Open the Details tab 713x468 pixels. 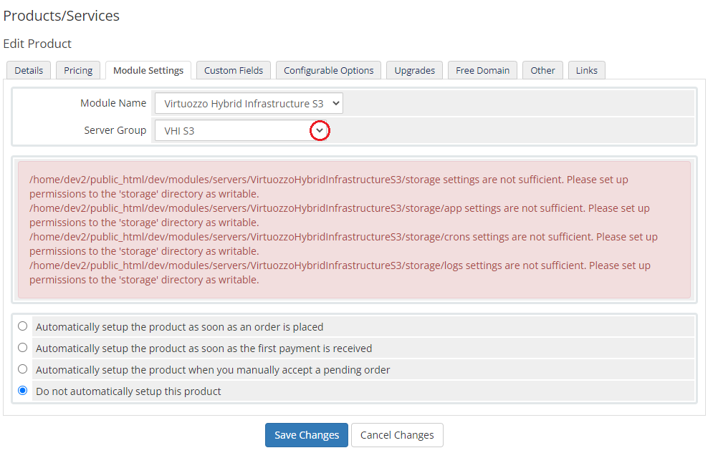coord(29,70)
